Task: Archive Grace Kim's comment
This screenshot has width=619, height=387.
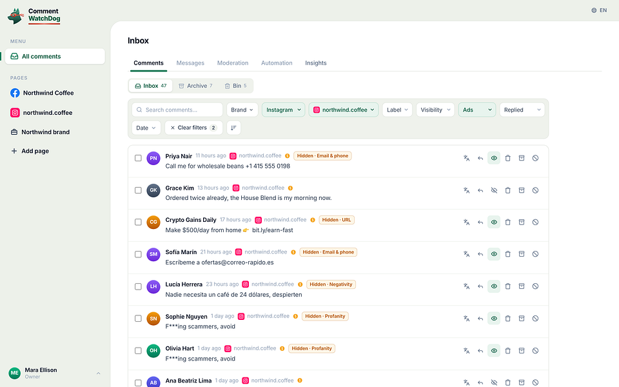Action: click(x=522, y=190)
